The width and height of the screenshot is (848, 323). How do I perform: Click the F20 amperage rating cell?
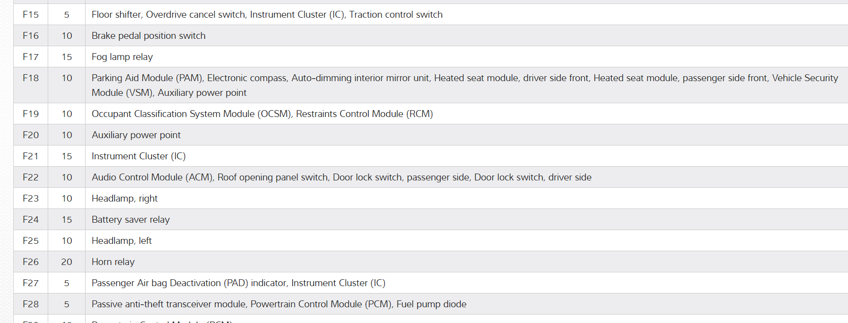pyautogui.click(x=67, y=135)
